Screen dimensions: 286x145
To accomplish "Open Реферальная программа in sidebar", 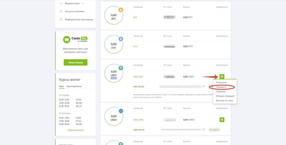I will pyautogui.click(x=79, y=19).
